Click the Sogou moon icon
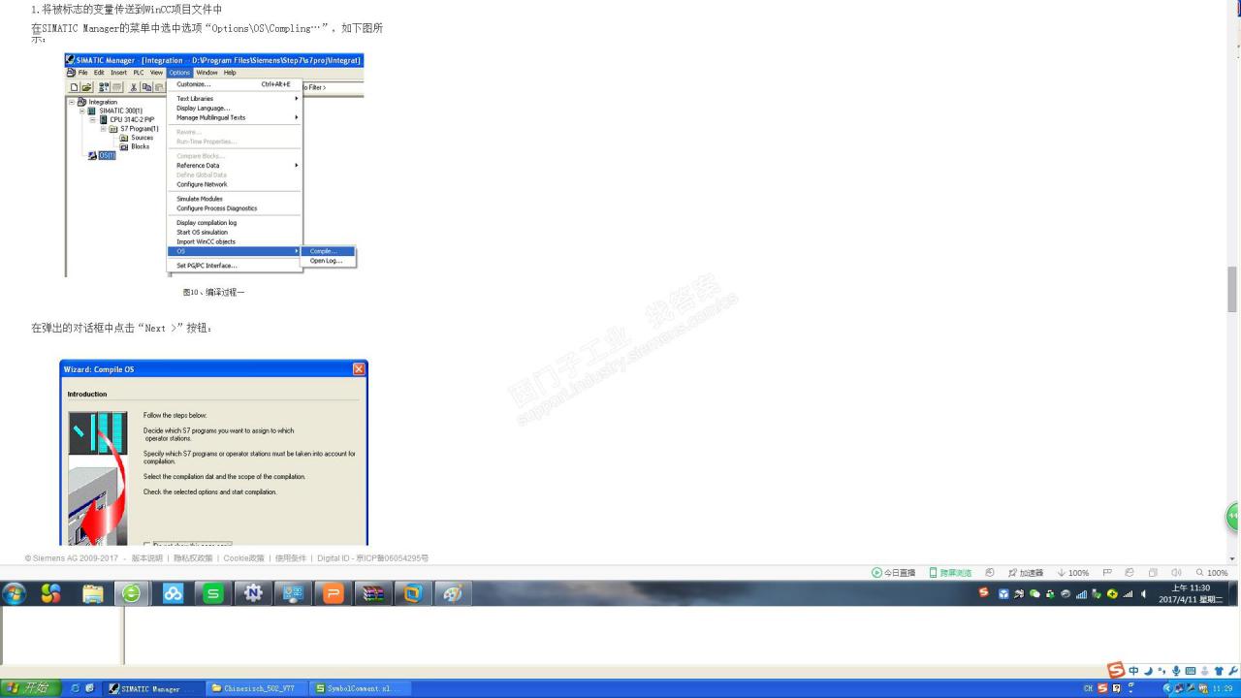 click(x=1149, y=671)
